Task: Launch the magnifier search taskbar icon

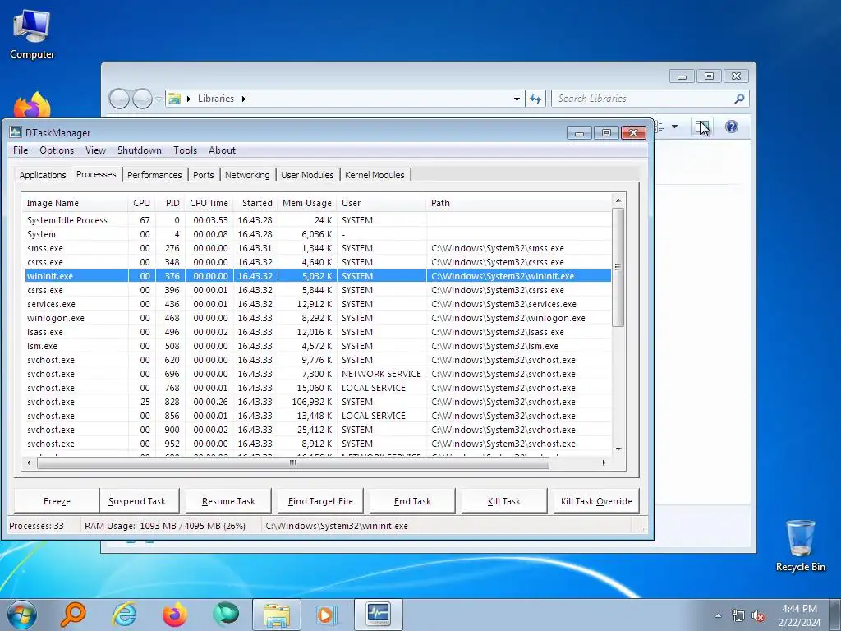Action: [72, 615]
